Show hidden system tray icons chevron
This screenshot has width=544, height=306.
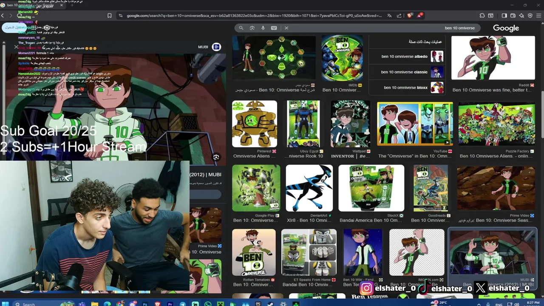coord(479,304)
